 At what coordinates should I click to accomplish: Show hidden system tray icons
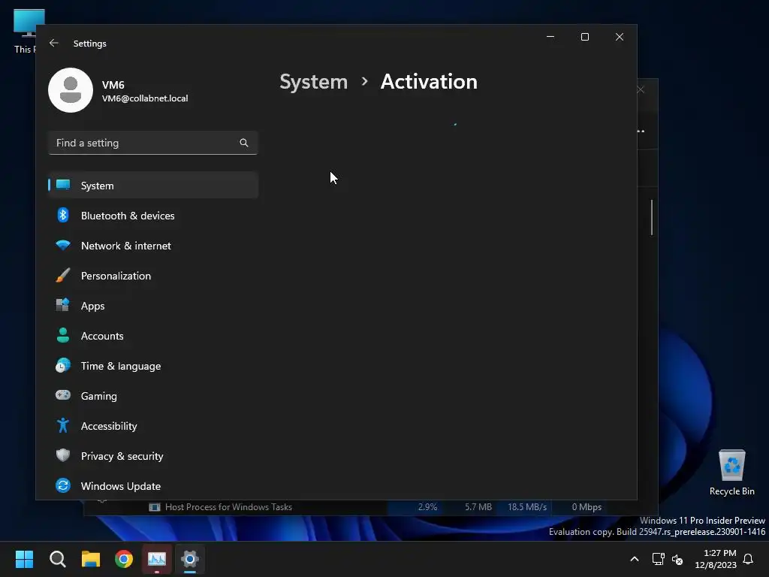point(634,559)
